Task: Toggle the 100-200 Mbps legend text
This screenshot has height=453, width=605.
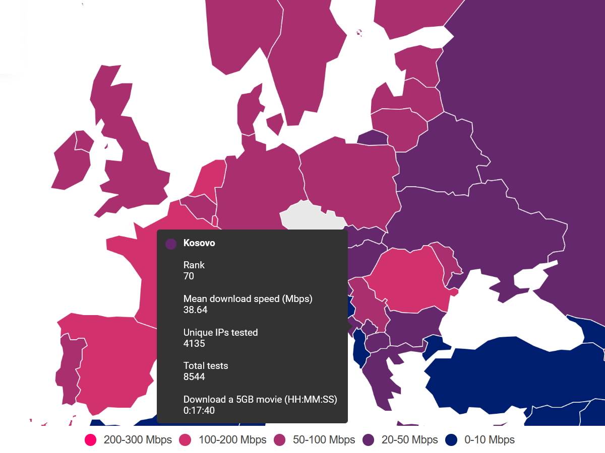Action: [x=232, y=440]
